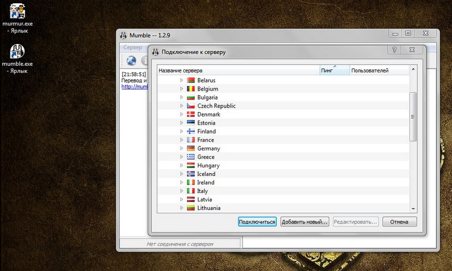This screenshot has width=452, height=271.
Task: Click the globe connect icon in Mumble toolbar
Action: [x=132, y=61]
